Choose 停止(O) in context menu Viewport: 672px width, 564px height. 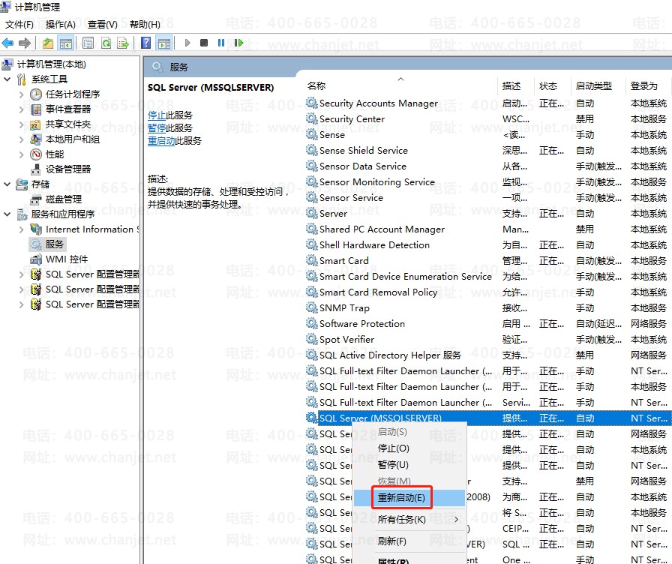tap(409, 448)
